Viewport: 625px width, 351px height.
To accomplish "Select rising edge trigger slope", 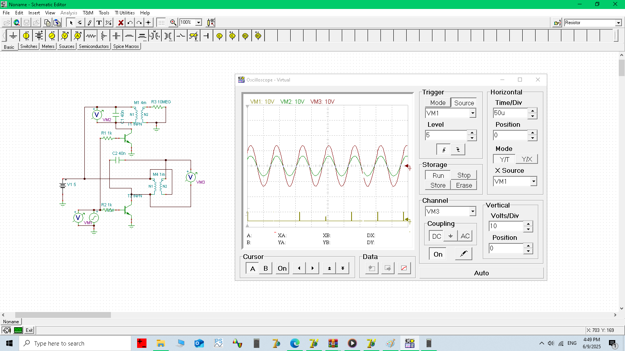I will 443,149.
